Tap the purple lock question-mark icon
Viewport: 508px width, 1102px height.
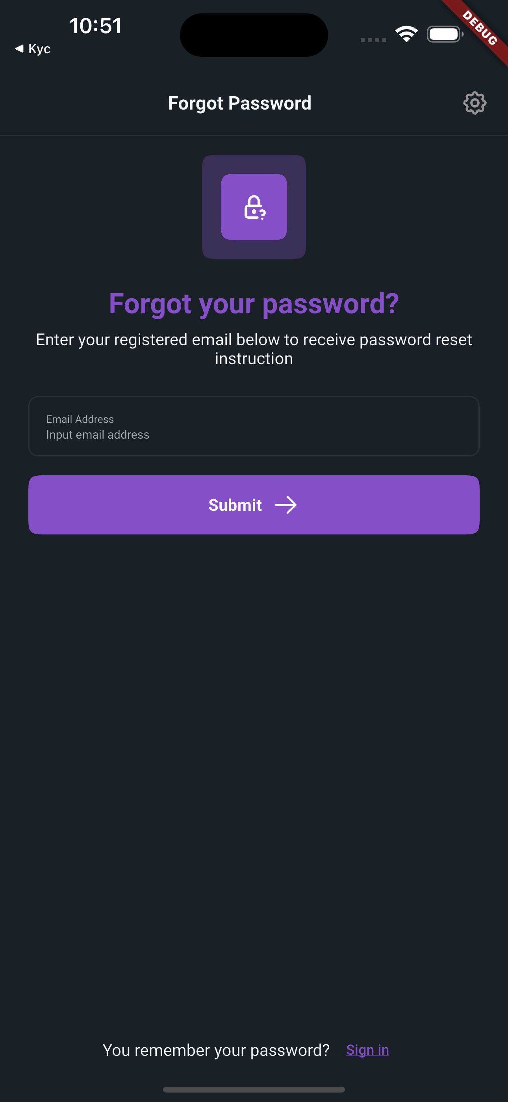coord(254,207)
